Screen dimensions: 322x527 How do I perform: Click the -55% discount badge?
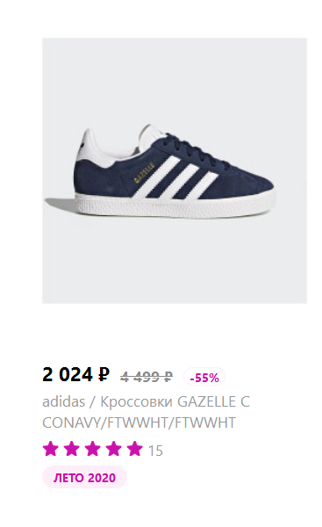coord(204,377)
